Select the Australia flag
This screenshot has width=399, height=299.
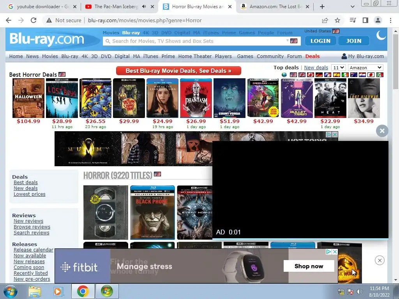point(354,75)
